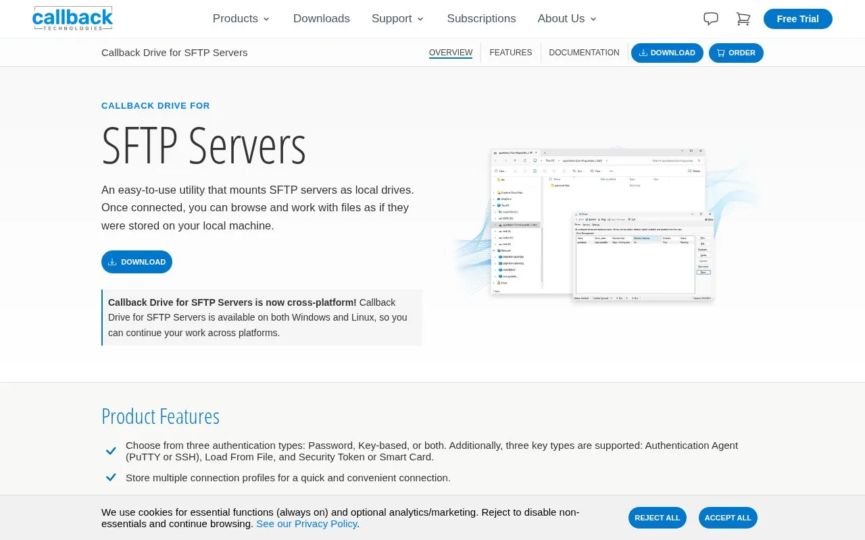
Task: Open the Documentation tab
Action: coord(584,53)
